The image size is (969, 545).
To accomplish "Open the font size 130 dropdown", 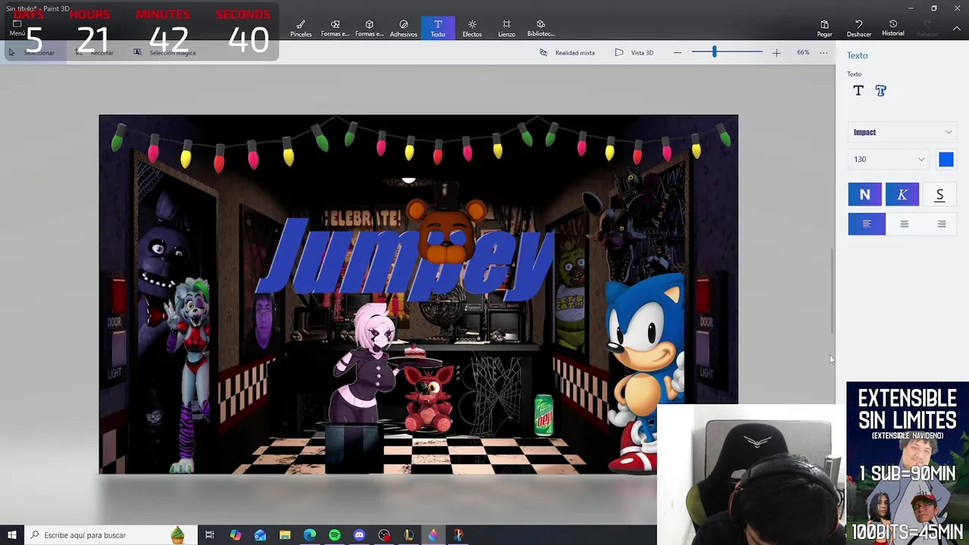I will coord(890,159).
